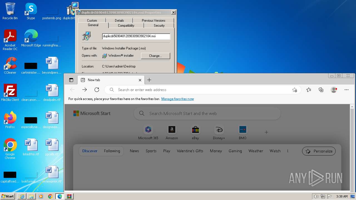Open Weather feed category
This screenshot has width=356, height=200.
[256, 151]
